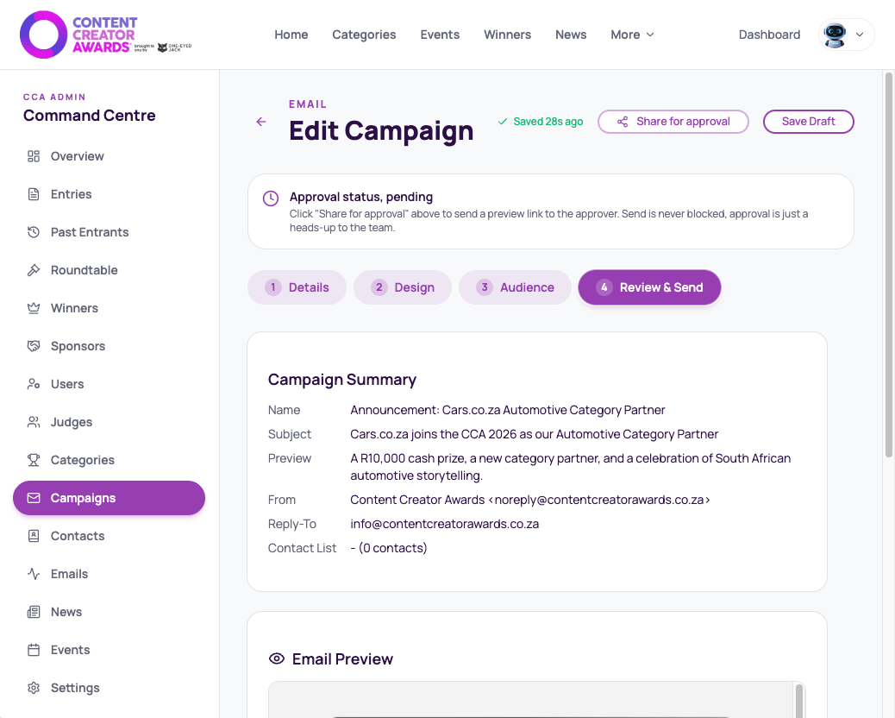
Task: Click the Users person-gear icon
Action: tap(34, 384)
